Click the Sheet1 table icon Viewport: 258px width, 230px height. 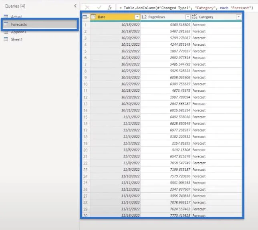point(6,39)
